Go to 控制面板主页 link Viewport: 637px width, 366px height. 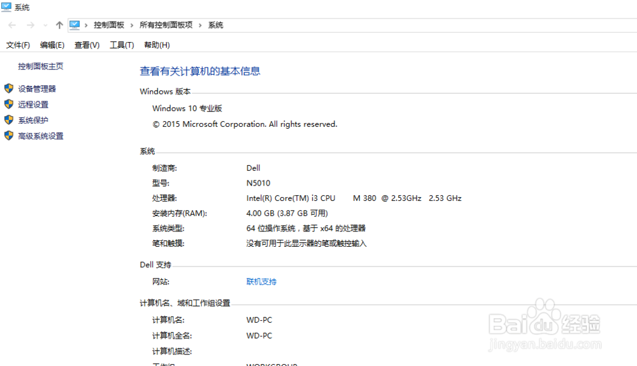41,66
